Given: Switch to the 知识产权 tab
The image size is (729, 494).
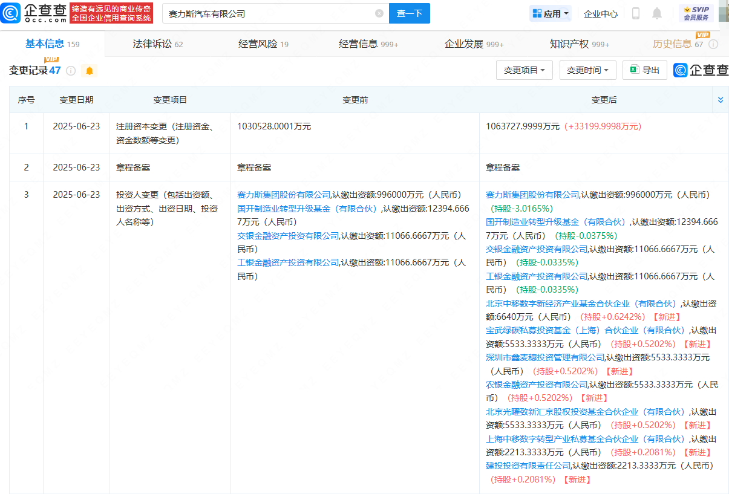Looking at the screenshot, I should click(x=580, y=44).
